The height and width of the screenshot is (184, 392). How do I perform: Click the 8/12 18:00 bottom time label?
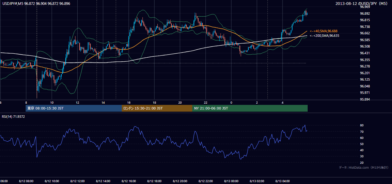pyautogui.click(x=154, y=181)
